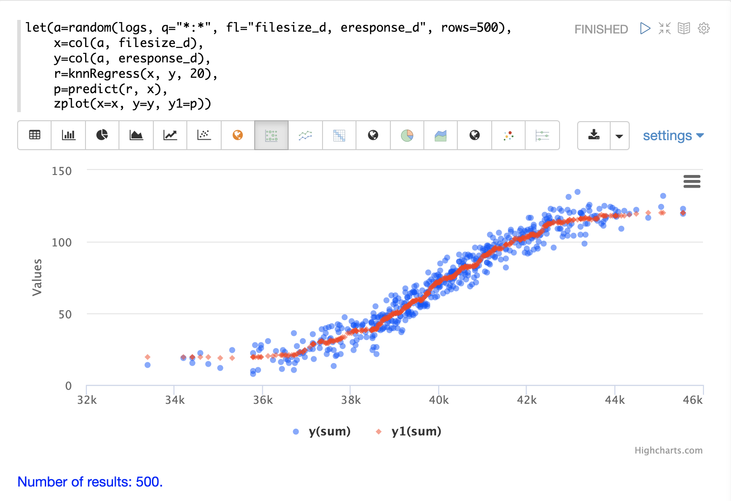This screenshot has height=501, width=731.
Task: Expand the settings dropdown
Action: coord(673,136)
